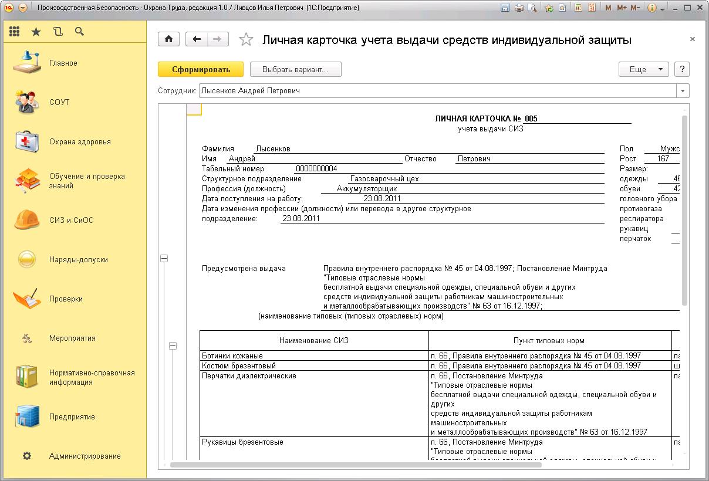
Task: Click the print icon in title bar
Action: point(518,8)
